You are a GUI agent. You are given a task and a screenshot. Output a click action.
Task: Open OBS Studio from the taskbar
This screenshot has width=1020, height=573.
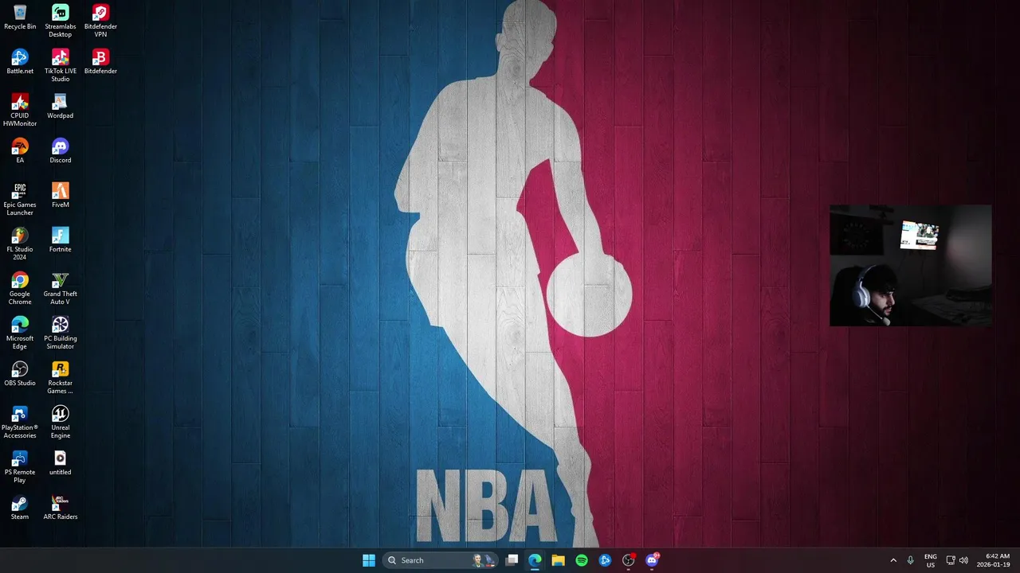pyautogui.click(x=629, y=560)
